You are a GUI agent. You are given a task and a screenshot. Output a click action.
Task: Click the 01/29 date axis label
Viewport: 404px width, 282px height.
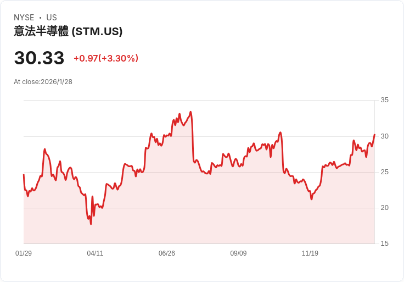(24, 253)
